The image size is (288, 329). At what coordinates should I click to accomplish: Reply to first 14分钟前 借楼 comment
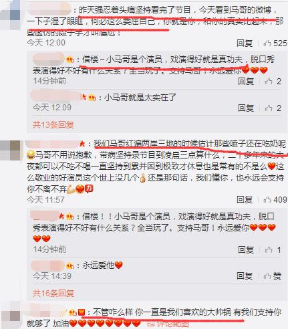pos(246,82)
